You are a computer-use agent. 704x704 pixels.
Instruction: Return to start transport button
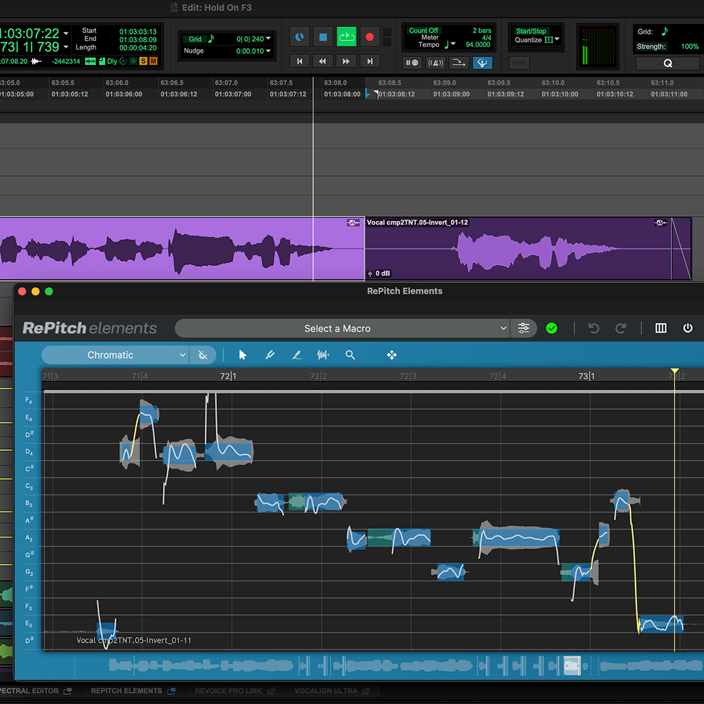[299, 61]
